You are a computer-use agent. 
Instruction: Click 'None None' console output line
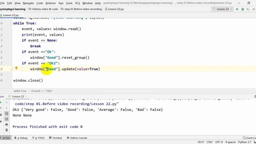coord(22,115)
